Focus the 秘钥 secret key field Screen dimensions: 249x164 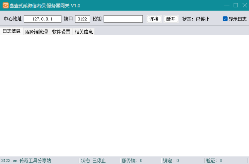pos(123,19)
